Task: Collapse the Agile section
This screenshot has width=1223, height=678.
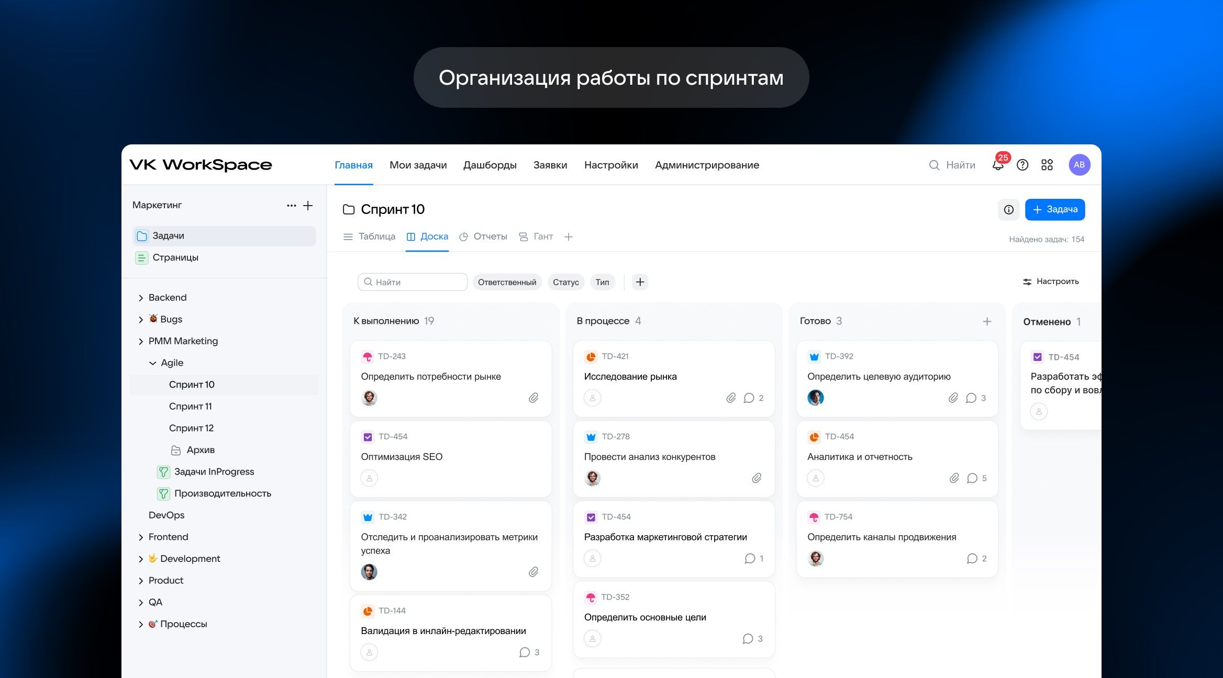Action: click(x=152, y=363)
